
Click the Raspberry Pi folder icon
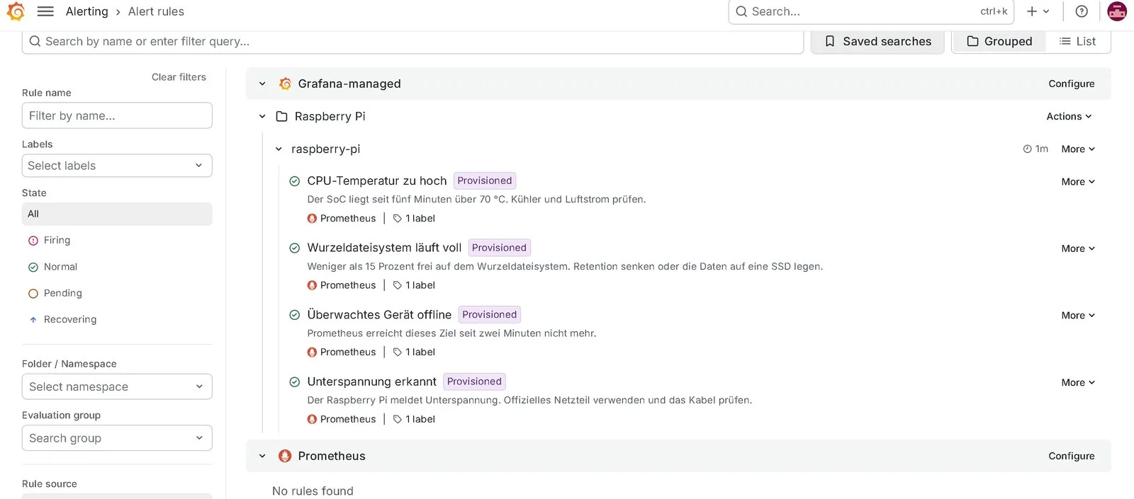[281, 116]
